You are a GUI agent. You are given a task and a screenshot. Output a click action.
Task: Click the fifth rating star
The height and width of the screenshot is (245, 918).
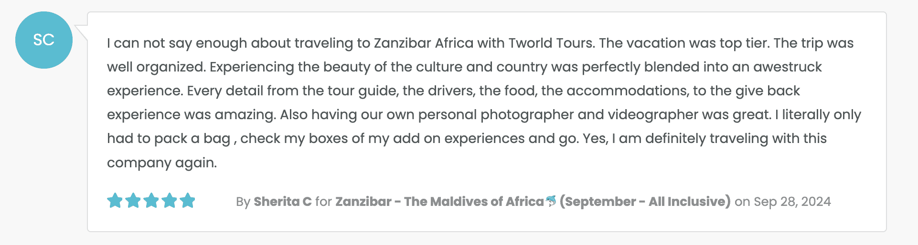(x=187, y=201)
